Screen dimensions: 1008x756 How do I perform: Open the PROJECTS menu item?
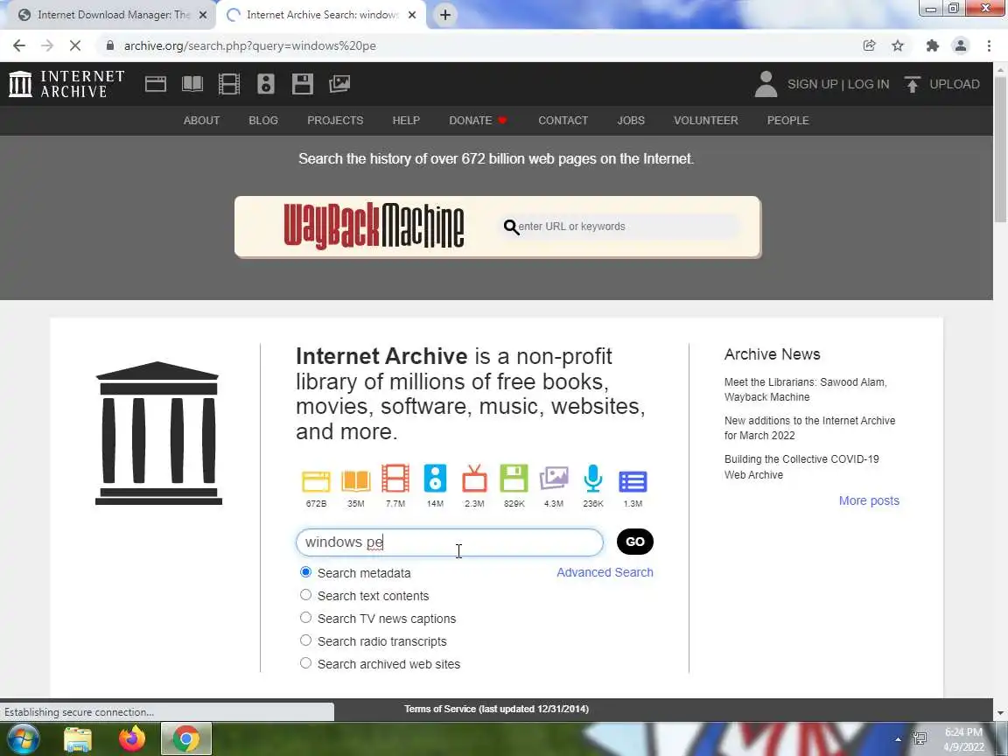335,120
